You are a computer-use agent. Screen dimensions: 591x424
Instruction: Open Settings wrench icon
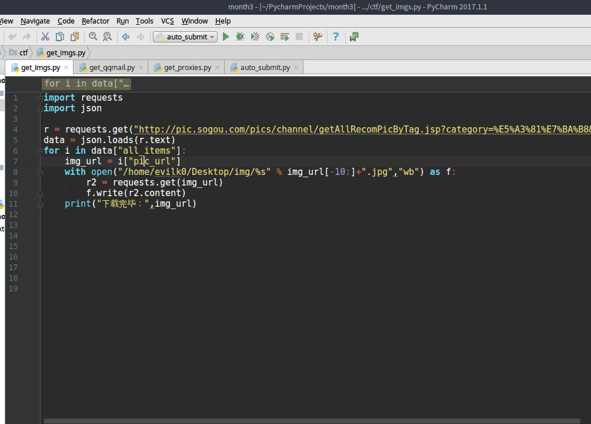(x=318, y=37)
